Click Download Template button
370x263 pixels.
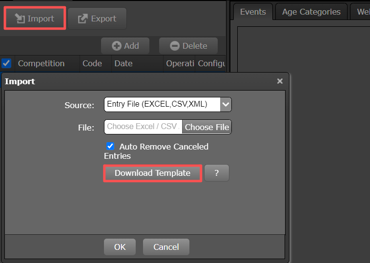(153, 173)
